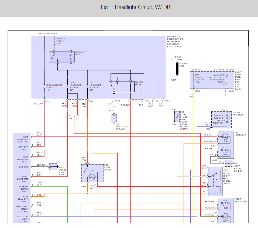Viewport: 258px width, 228px height.
Task: Click the G100 left front fender ground
Action: (229, 164)
